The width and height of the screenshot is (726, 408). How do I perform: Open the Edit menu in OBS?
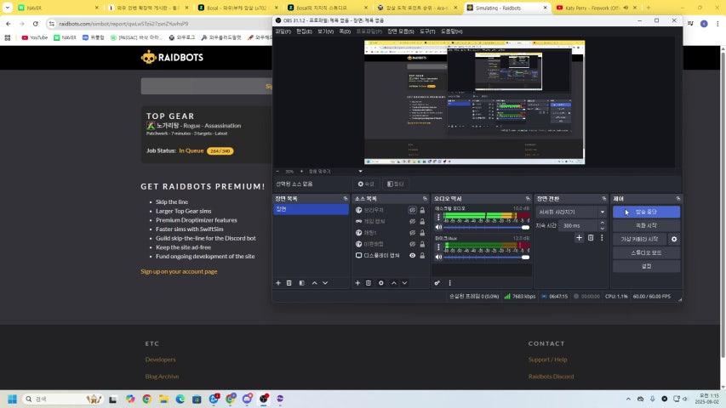pos(304,31)
